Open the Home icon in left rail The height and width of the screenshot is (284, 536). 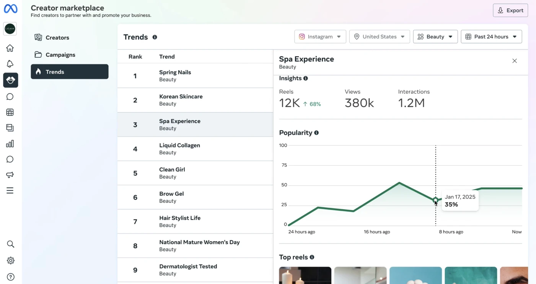10,48
